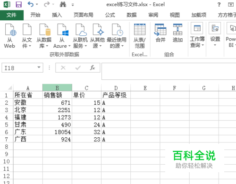Click the binoculars Find icon
The width and height of the screenshot is (236, 184).
[63, 4]
